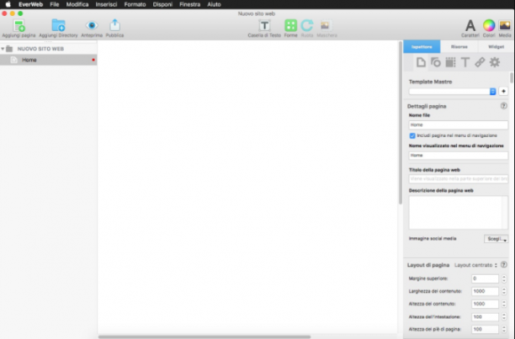The width and height of the screenshot is (515, 339).
Task: Collapse the Nuovo Sito Web tree
Action: [3, 49]
